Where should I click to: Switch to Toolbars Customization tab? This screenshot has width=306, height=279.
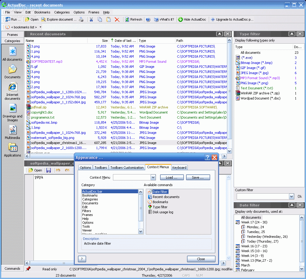tap(127, 167)
